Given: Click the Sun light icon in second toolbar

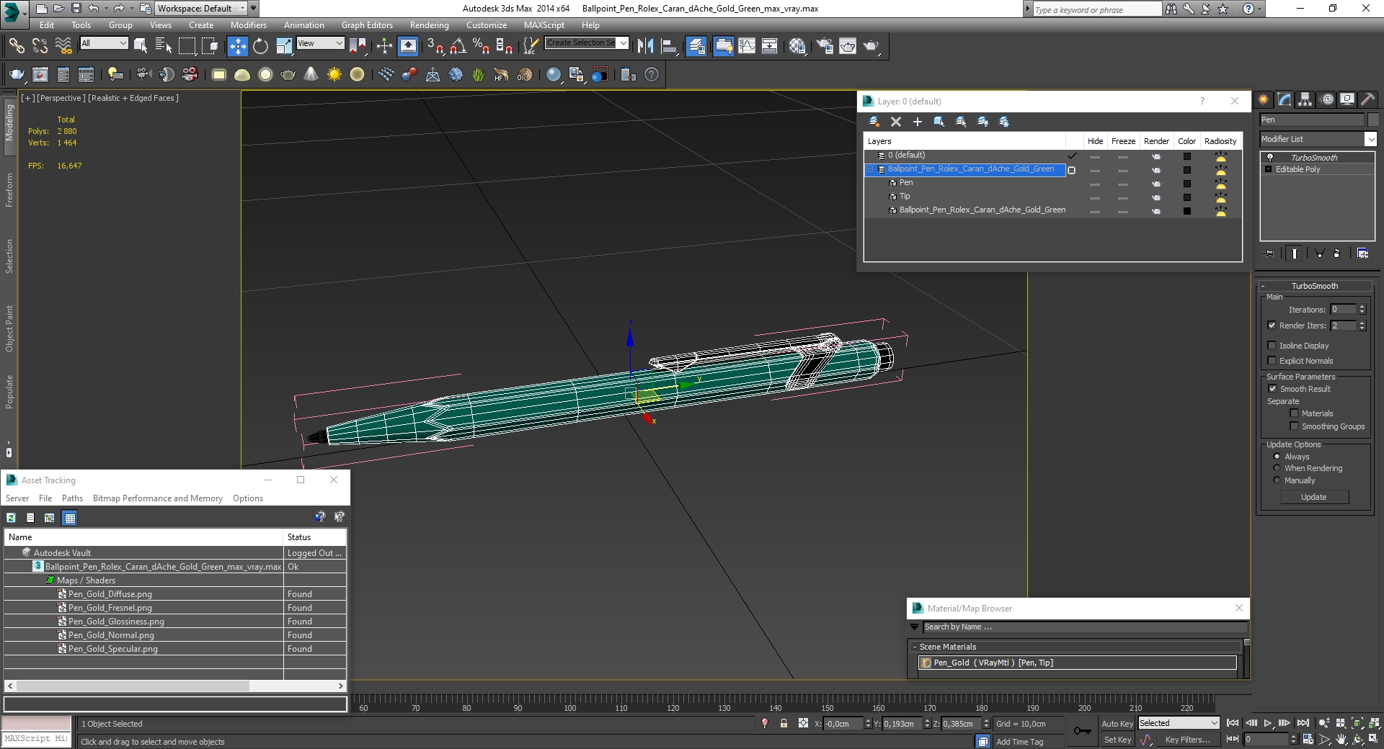Looking at the screenshot, I should [x=334, y=74].
